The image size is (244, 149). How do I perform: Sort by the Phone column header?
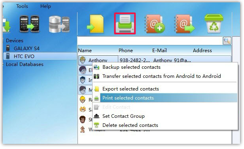pyautogui.click(x=126, y=51)
